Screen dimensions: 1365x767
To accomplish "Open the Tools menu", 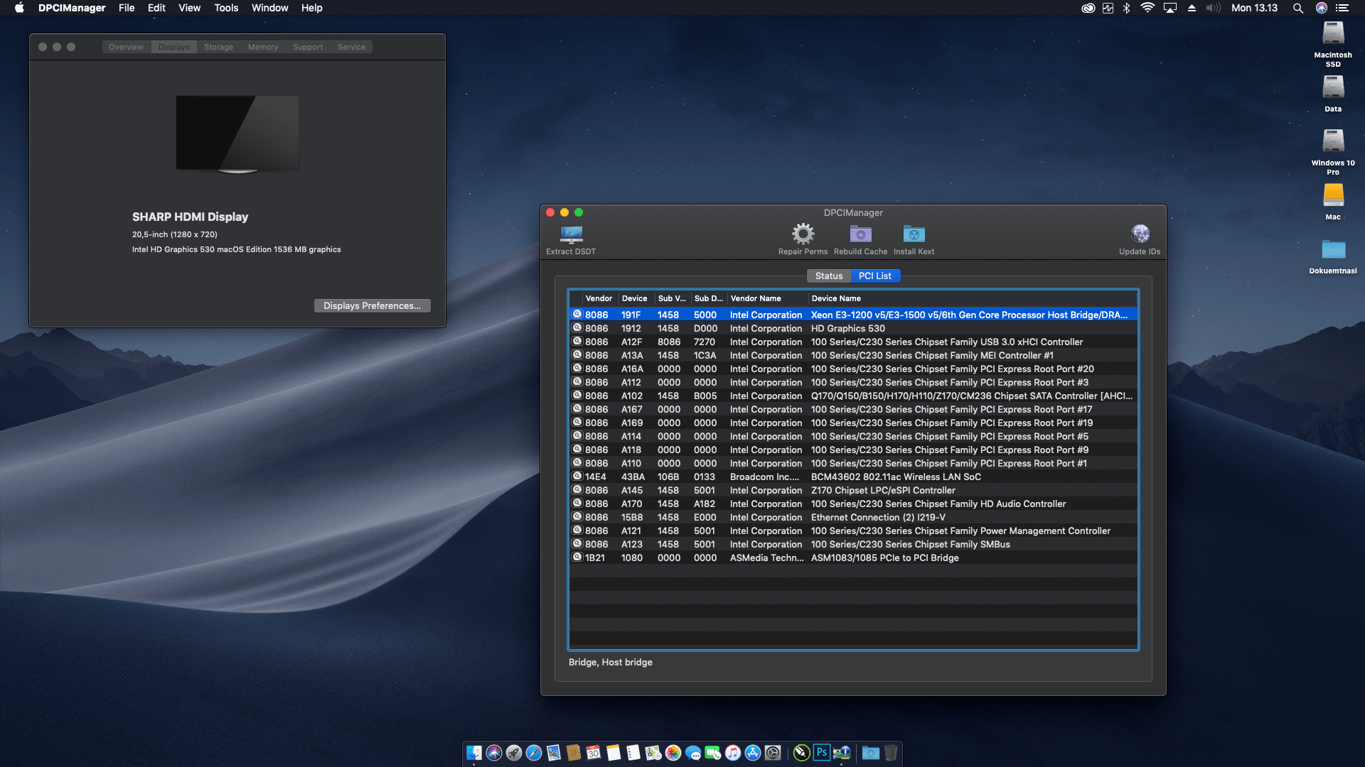I will 225,8.
